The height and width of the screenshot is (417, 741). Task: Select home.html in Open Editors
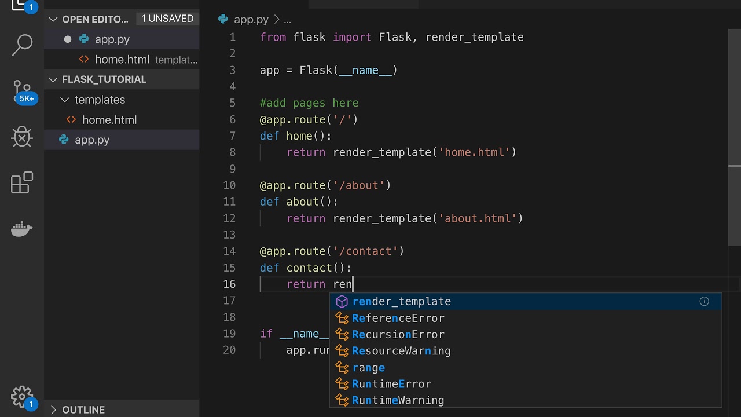coord(122,59)
